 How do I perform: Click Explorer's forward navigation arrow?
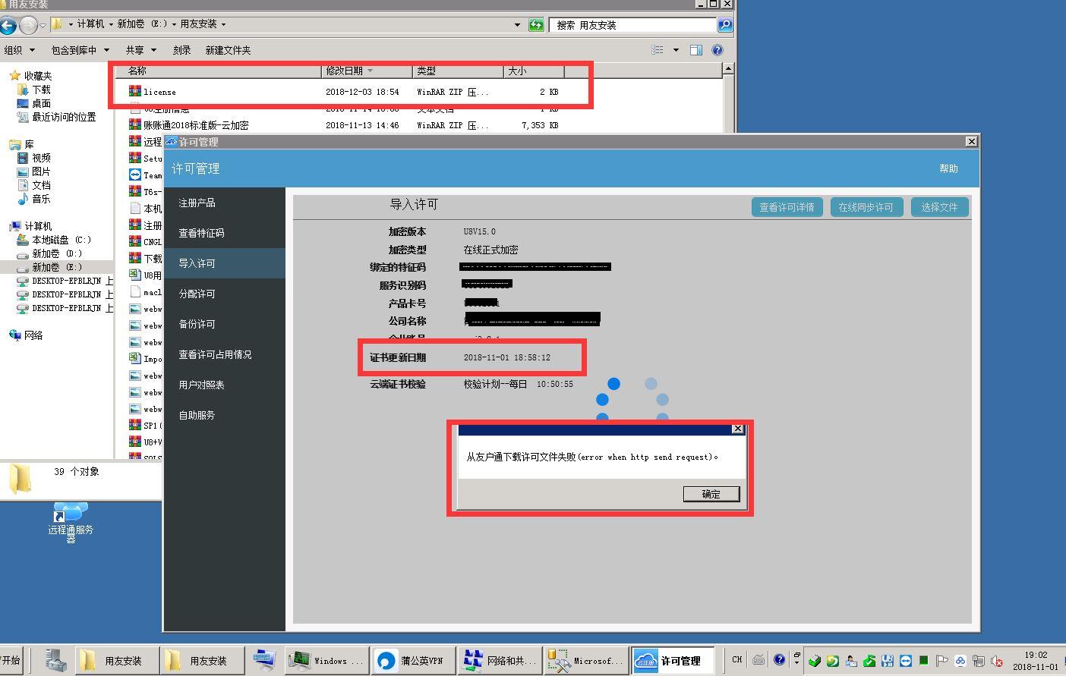click(27, 25)
